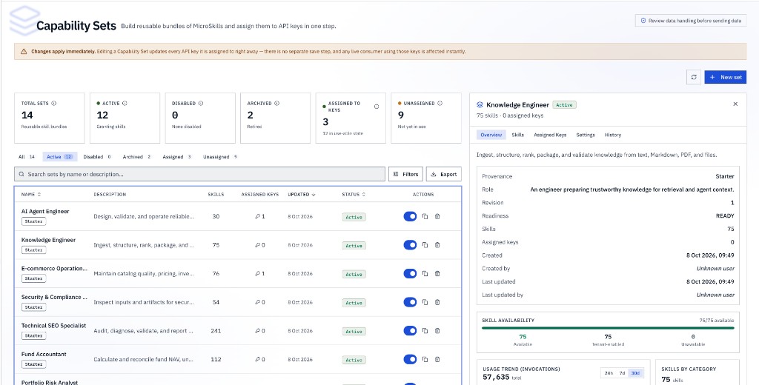Open the Assigned Keys tab
This screenshot has height=385, width=759.
click(x=550, y=135)
